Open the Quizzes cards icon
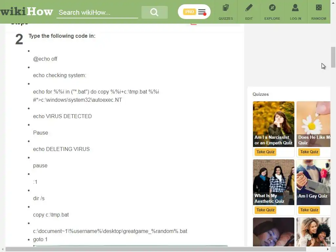 [226, 8]
